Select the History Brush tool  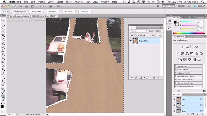3,54
